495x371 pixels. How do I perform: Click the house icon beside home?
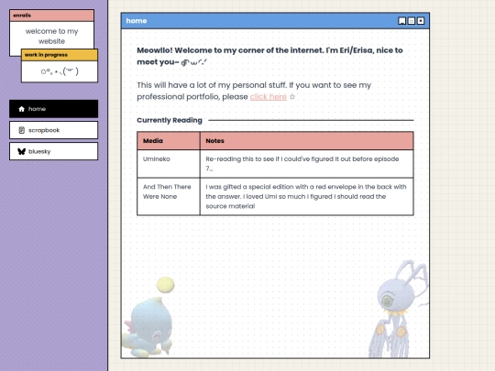tap(21, 109)
